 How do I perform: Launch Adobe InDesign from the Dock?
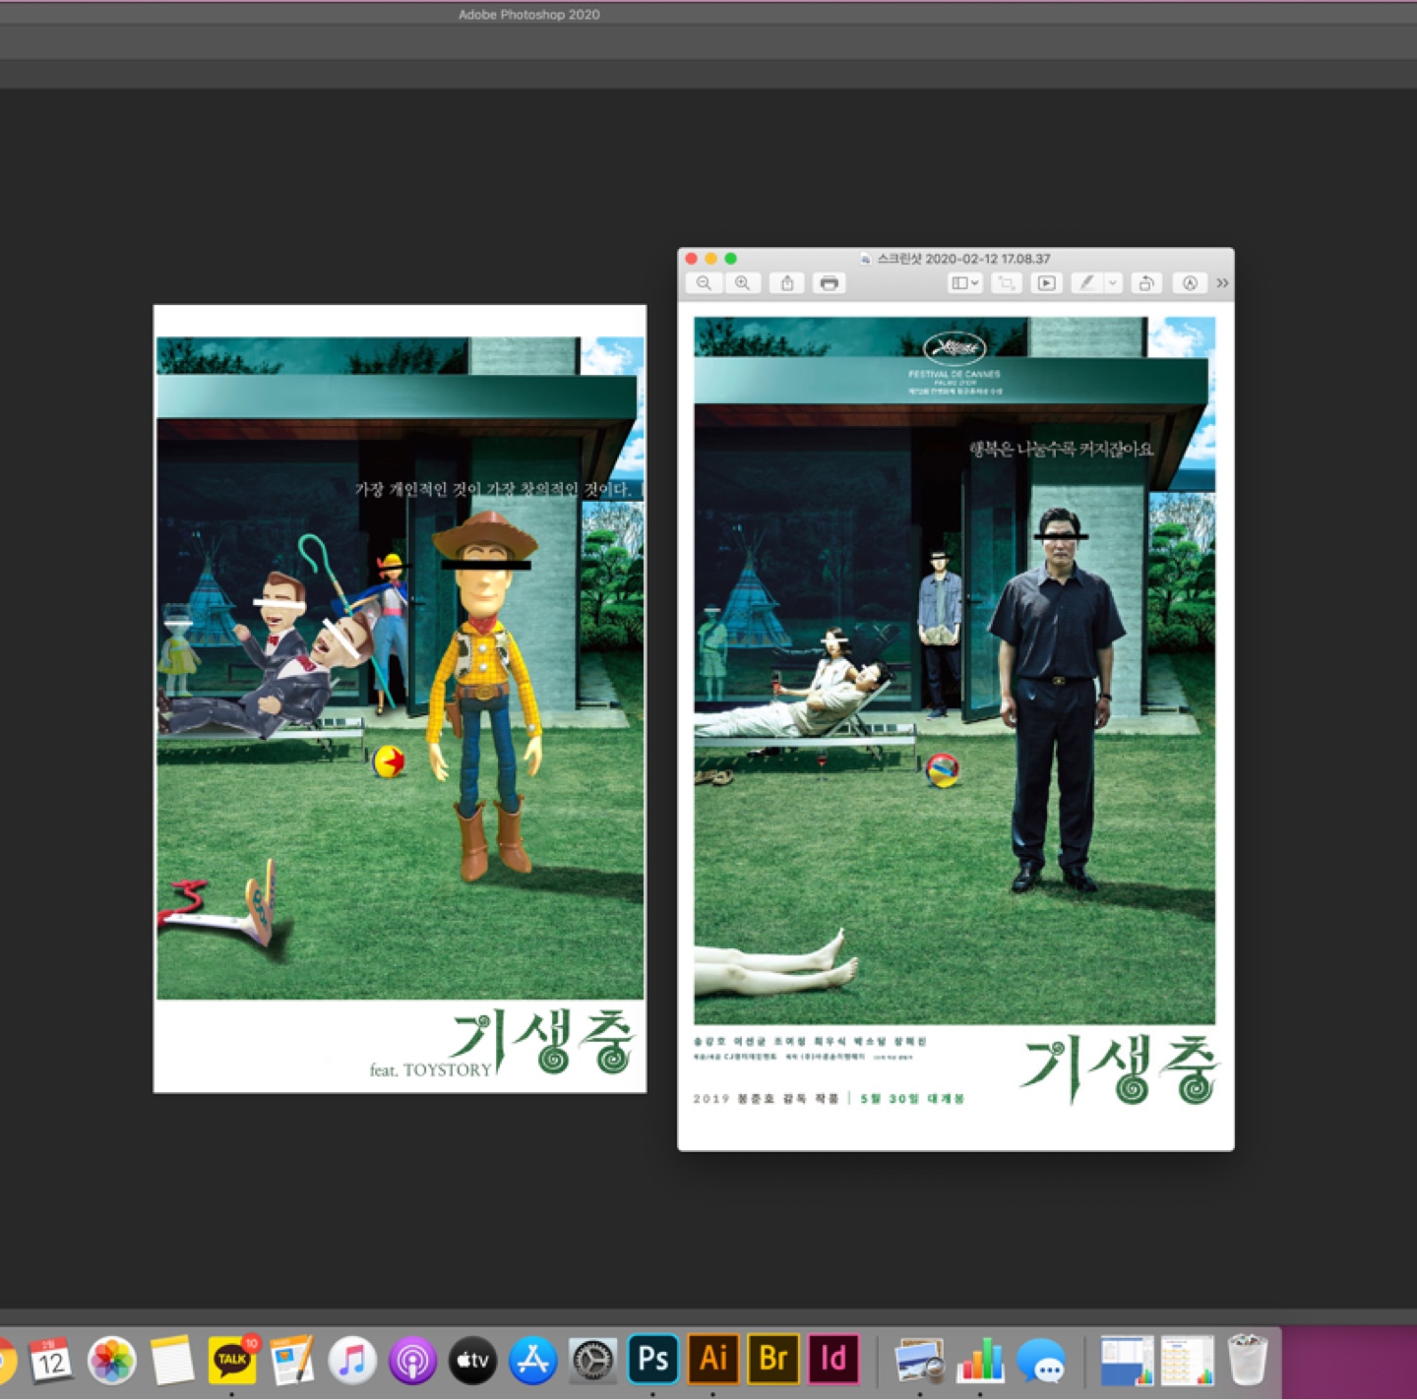pos(833,1359)
